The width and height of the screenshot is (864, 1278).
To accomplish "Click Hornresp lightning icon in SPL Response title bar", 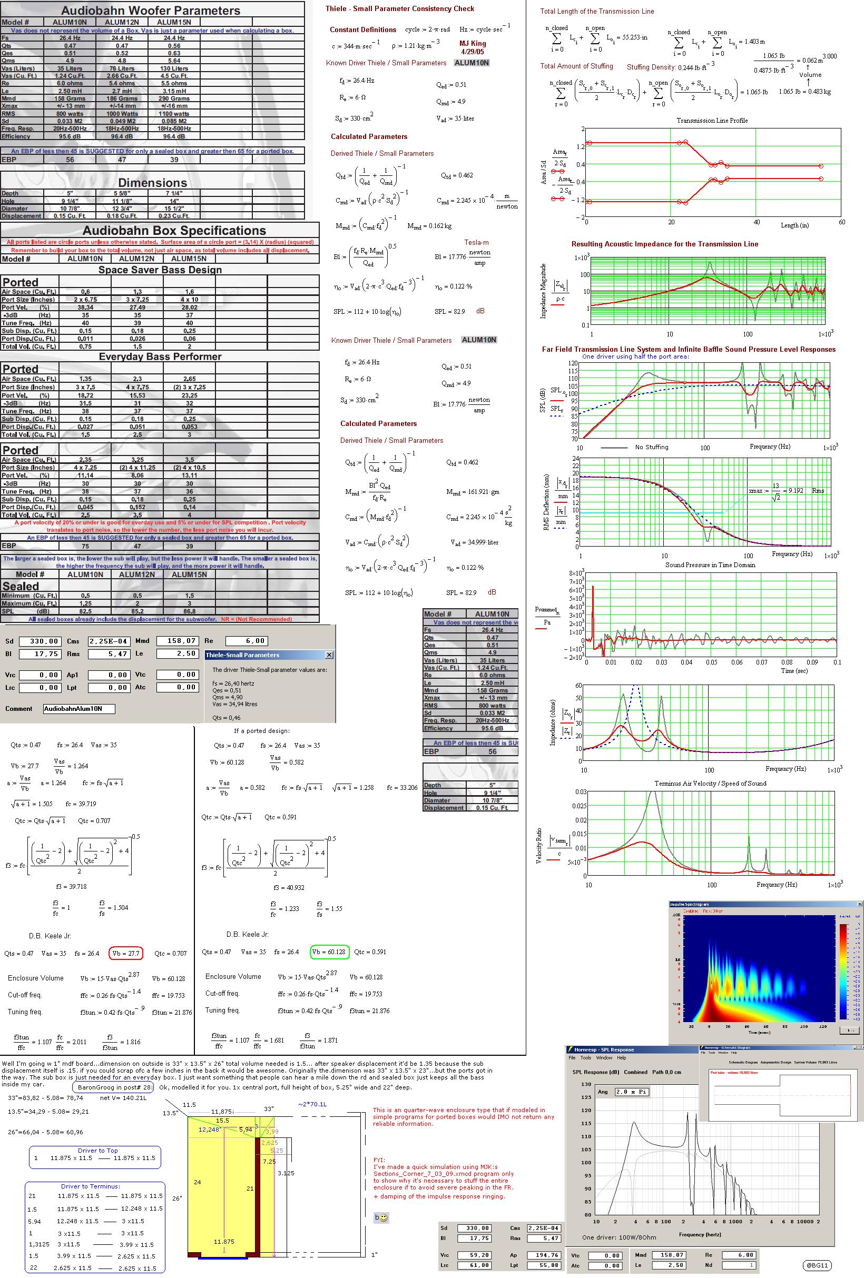I will (x=571, y=1049).
